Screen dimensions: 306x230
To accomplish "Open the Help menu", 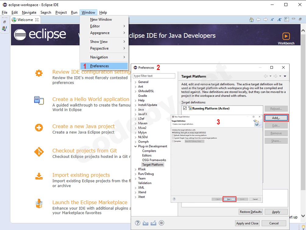I will pos(103,12).
